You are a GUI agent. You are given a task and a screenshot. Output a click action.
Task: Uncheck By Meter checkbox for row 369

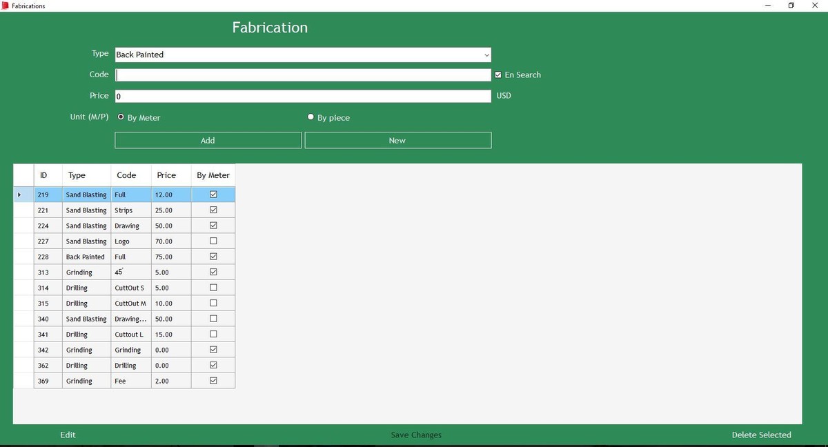coord(213,381)
